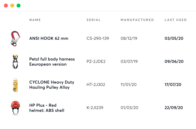Image resolution: width=196 pixels, height=129 pixels.
Task: Select serial number HT-2J302
Action: (96, 85)
